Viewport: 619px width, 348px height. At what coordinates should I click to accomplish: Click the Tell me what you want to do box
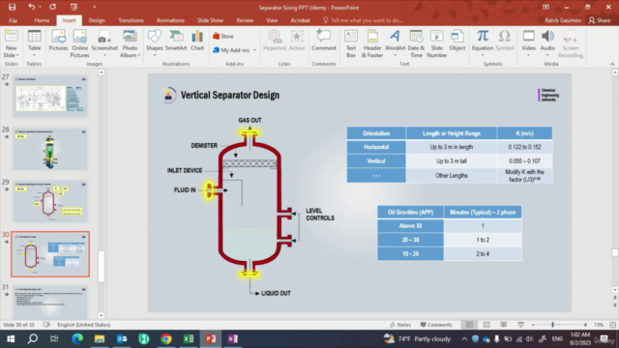363,20
